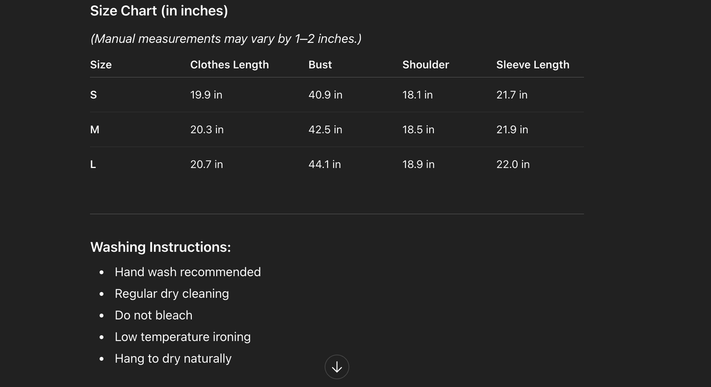Screen dimensions: 711x387
Task: Click the size L row label
Action: coord(93,164)
